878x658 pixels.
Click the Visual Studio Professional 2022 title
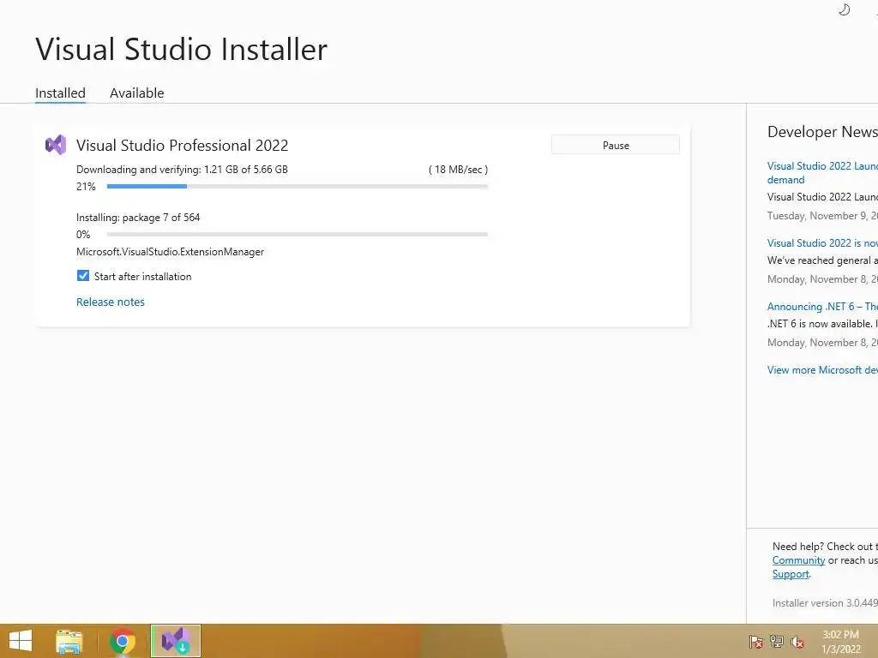[x=182, y=146]
